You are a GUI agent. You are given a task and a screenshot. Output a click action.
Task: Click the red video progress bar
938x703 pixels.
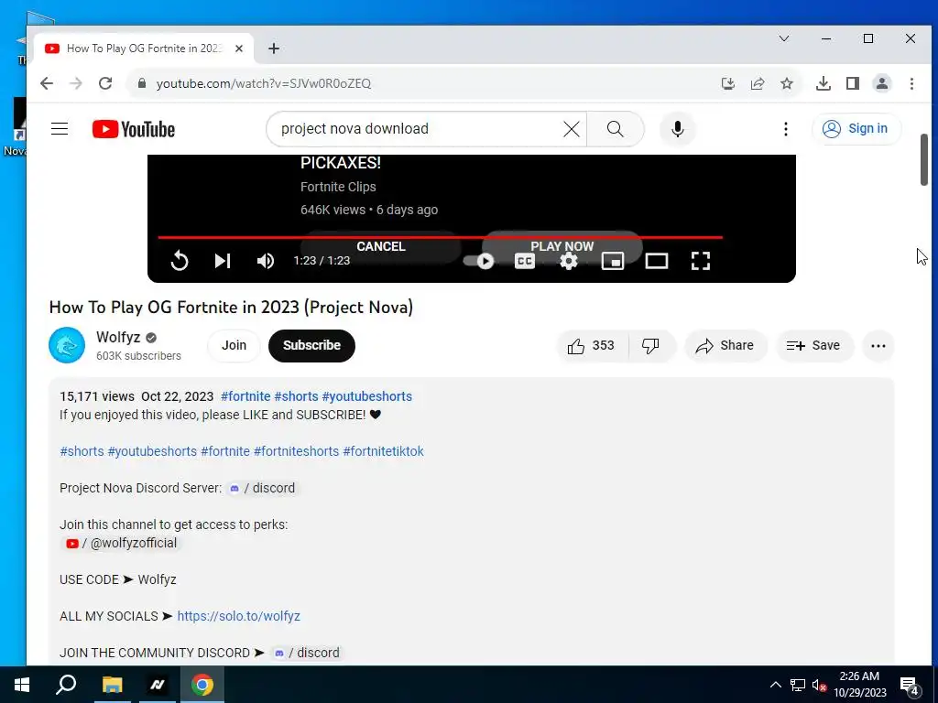441,237
